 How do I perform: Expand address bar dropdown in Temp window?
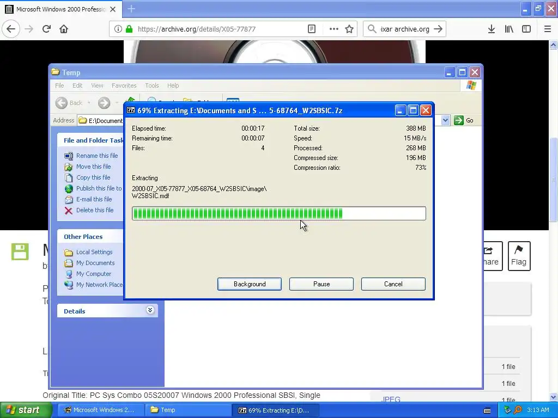click(x=445, y=120)
